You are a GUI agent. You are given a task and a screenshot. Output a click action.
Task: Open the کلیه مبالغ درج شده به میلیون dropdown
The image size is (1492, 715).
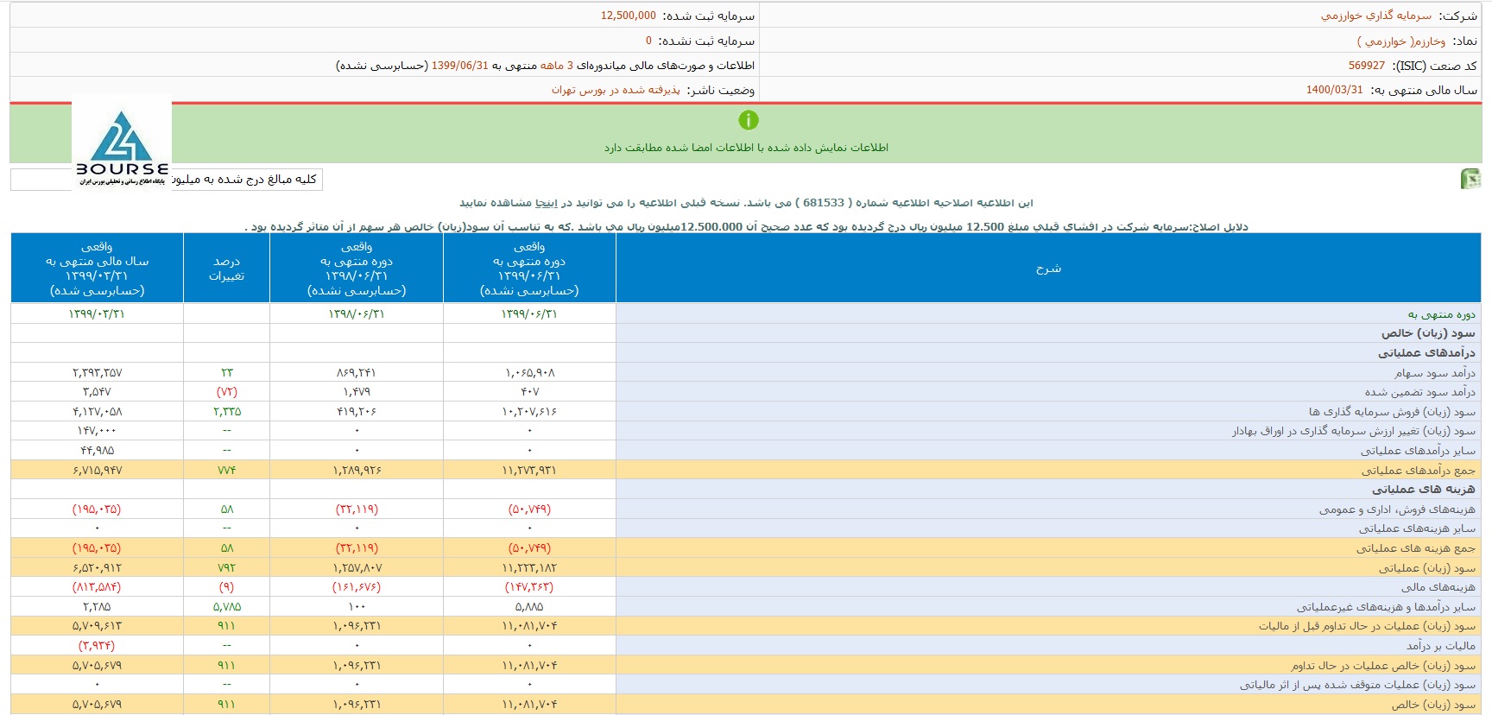(167, 180)
